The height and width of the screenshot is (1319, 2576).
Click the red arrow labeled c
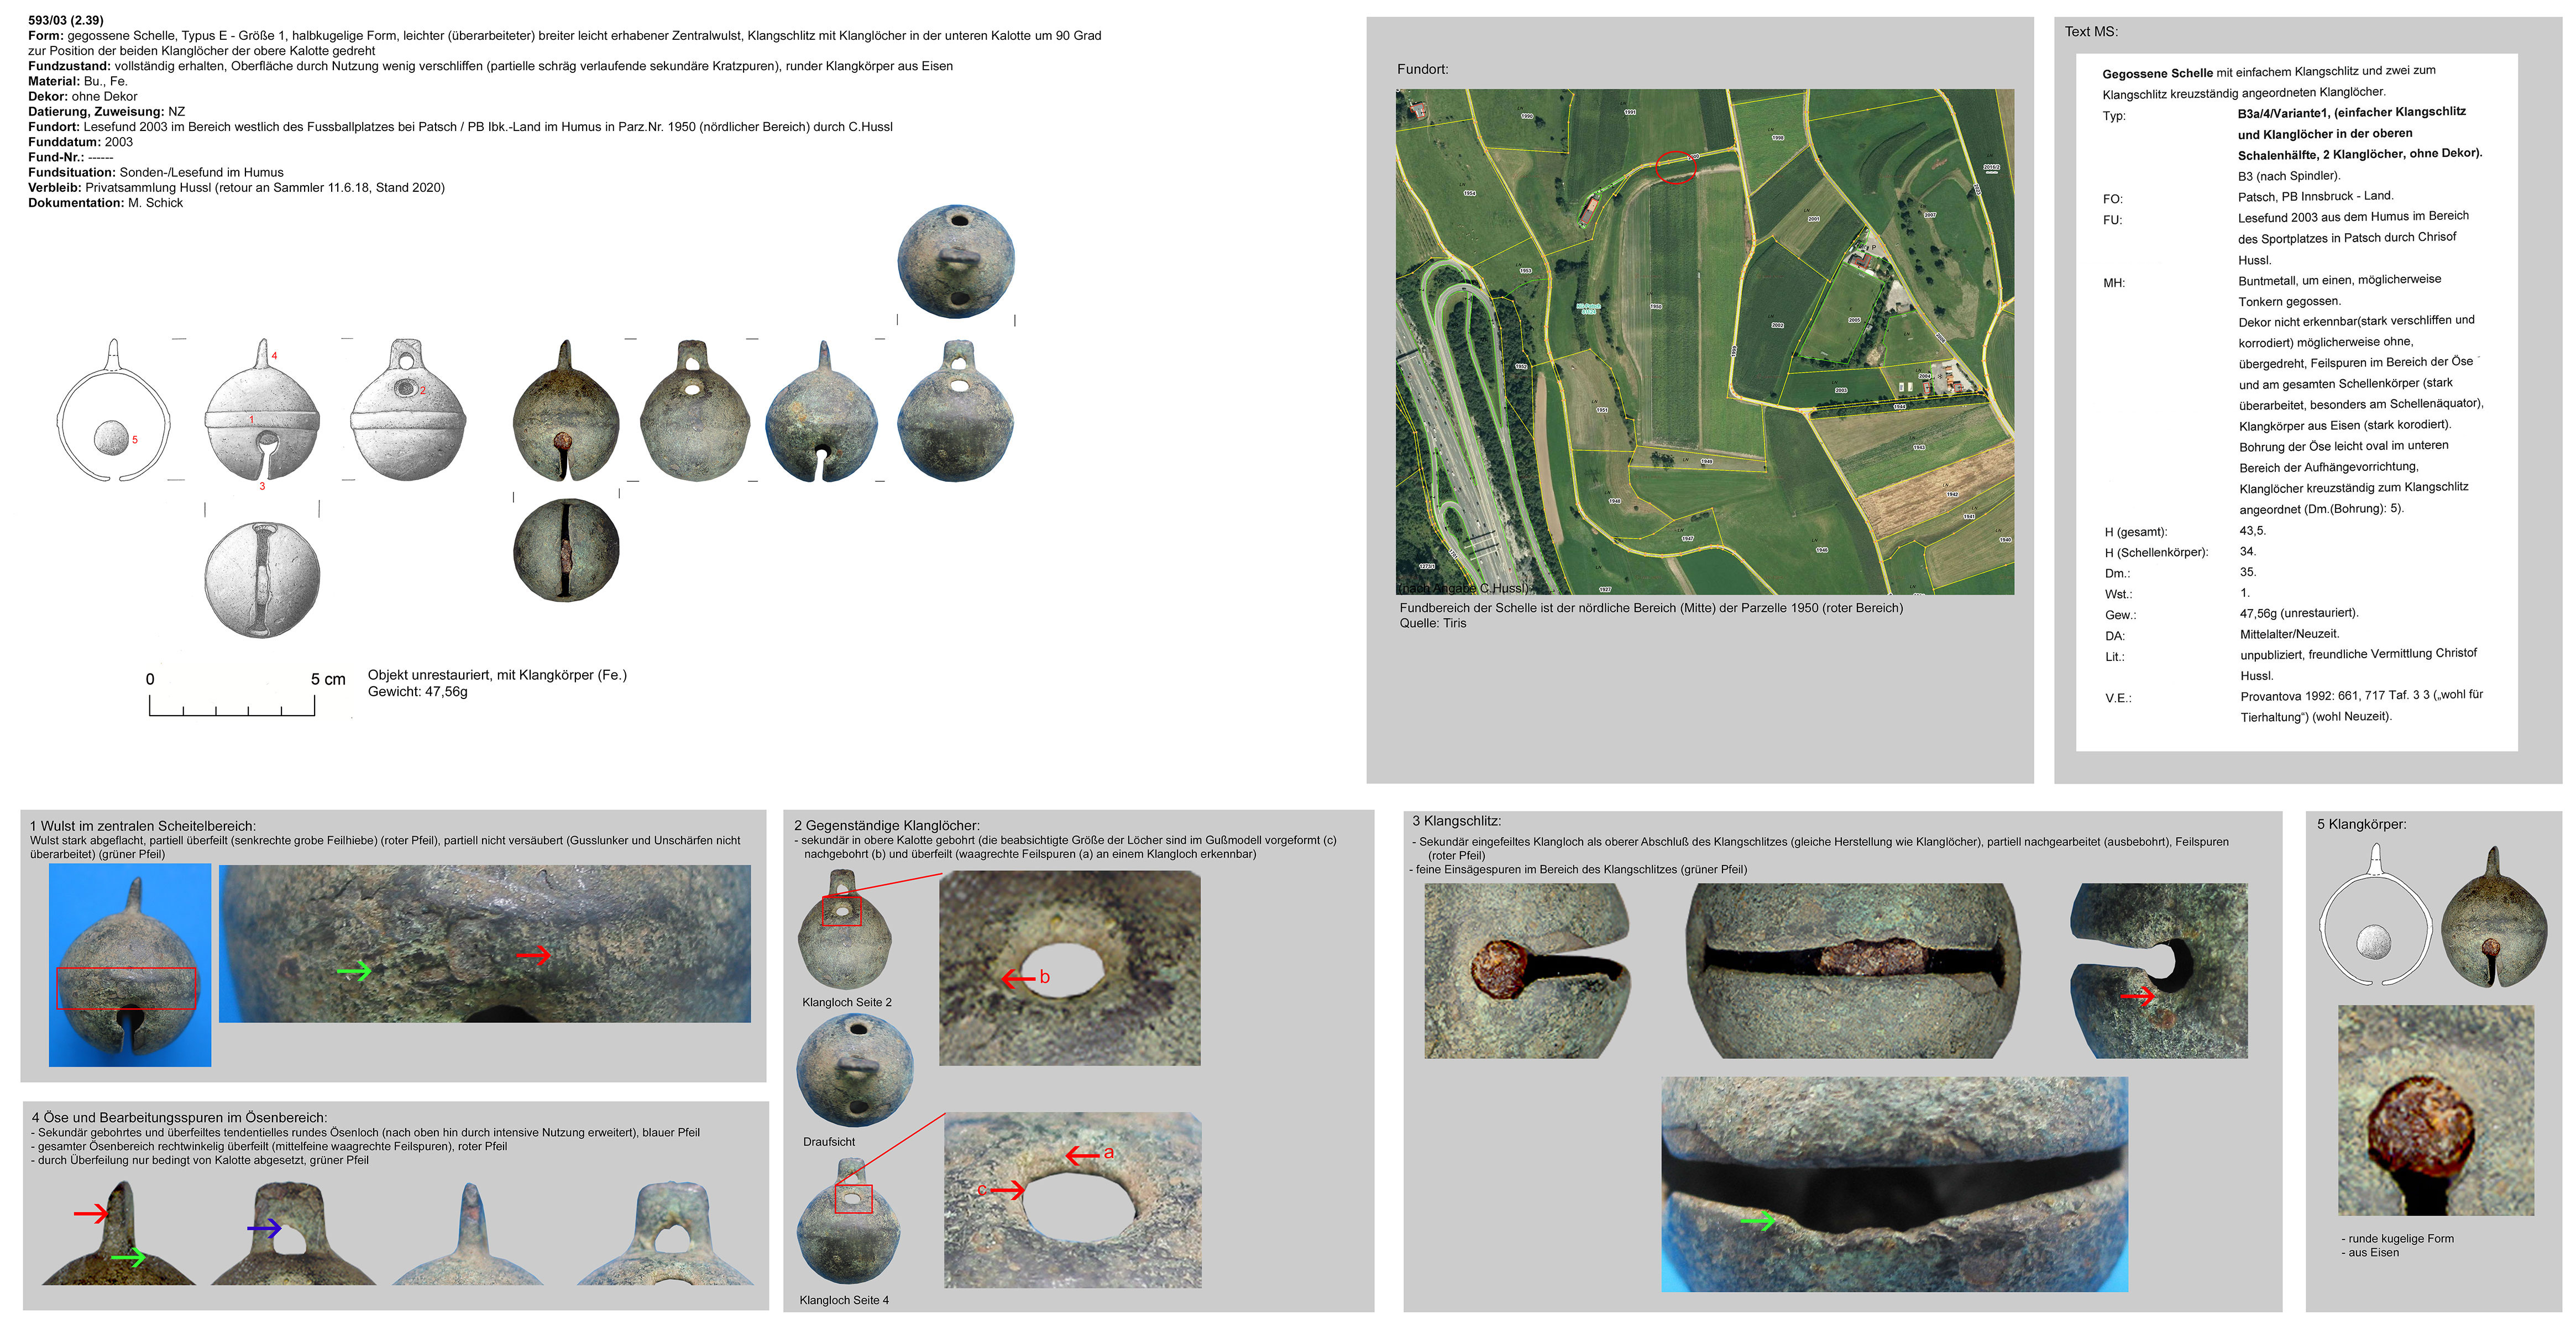[x=1007, y=1189]
